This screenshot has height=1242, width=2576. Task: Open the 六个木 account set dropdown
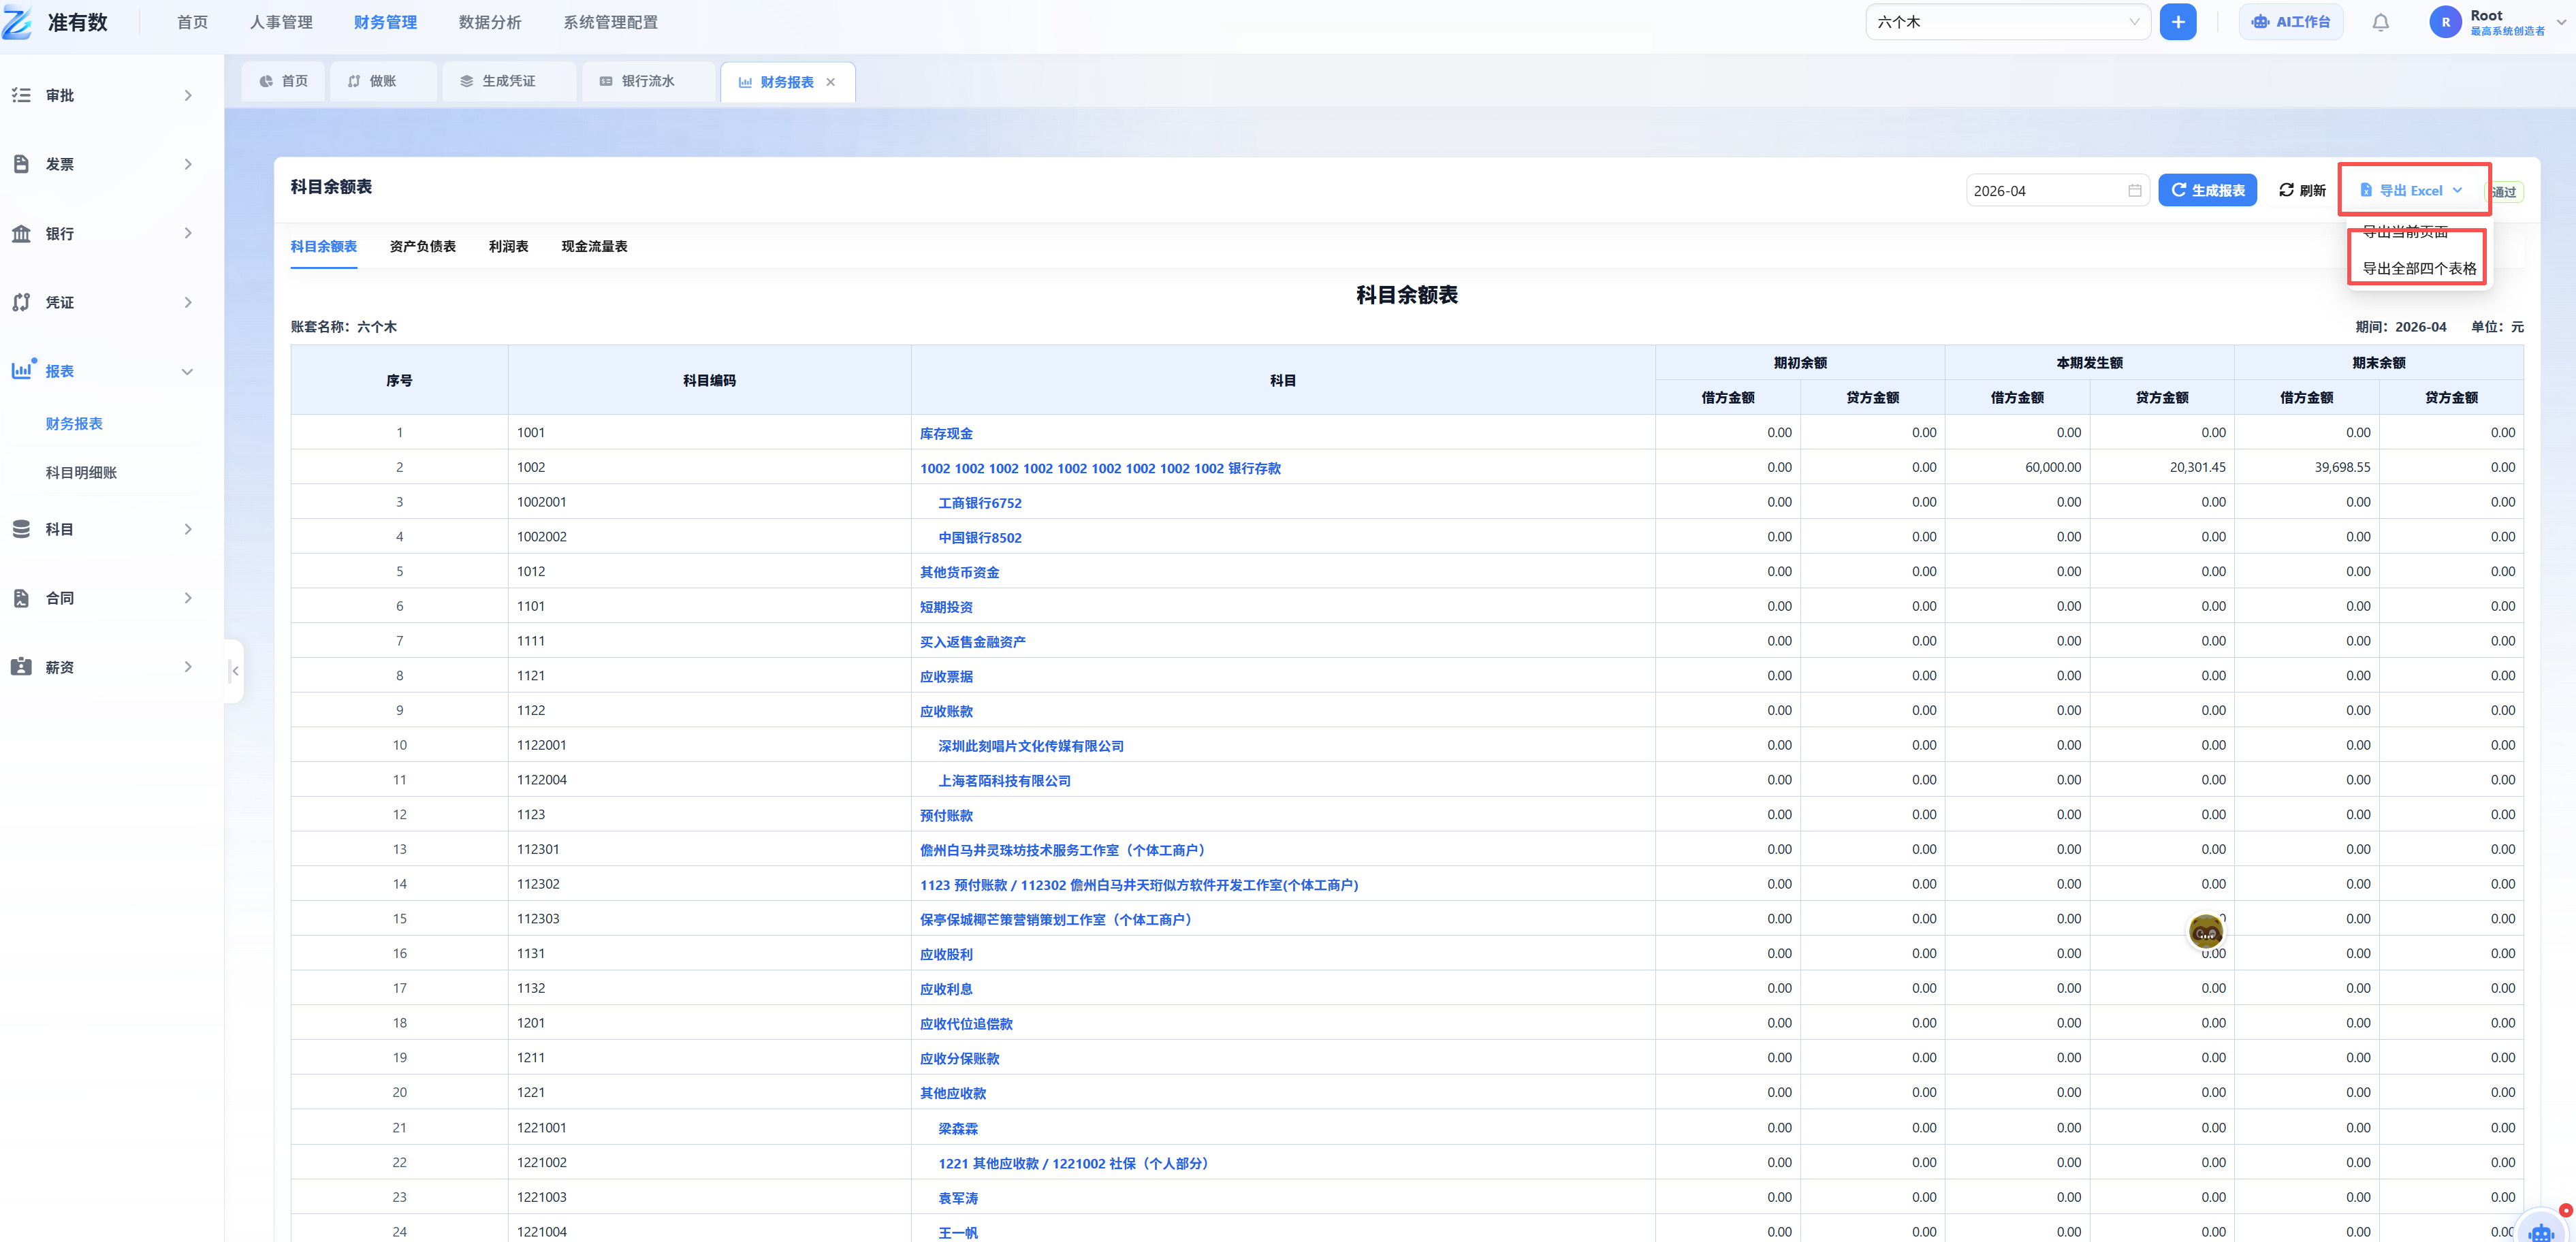[x=2007, y=22]
